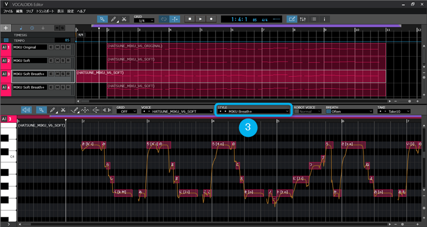Open the トランスポート menu
Viewport: 427px width, 227px height.
(45, 11)
